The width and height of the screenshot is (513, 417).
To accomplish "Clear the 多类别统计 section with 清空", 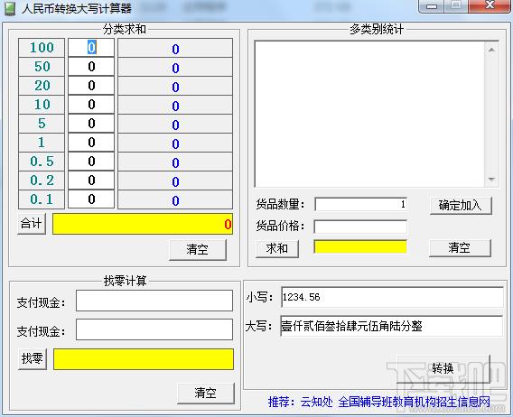I will 460,248.
